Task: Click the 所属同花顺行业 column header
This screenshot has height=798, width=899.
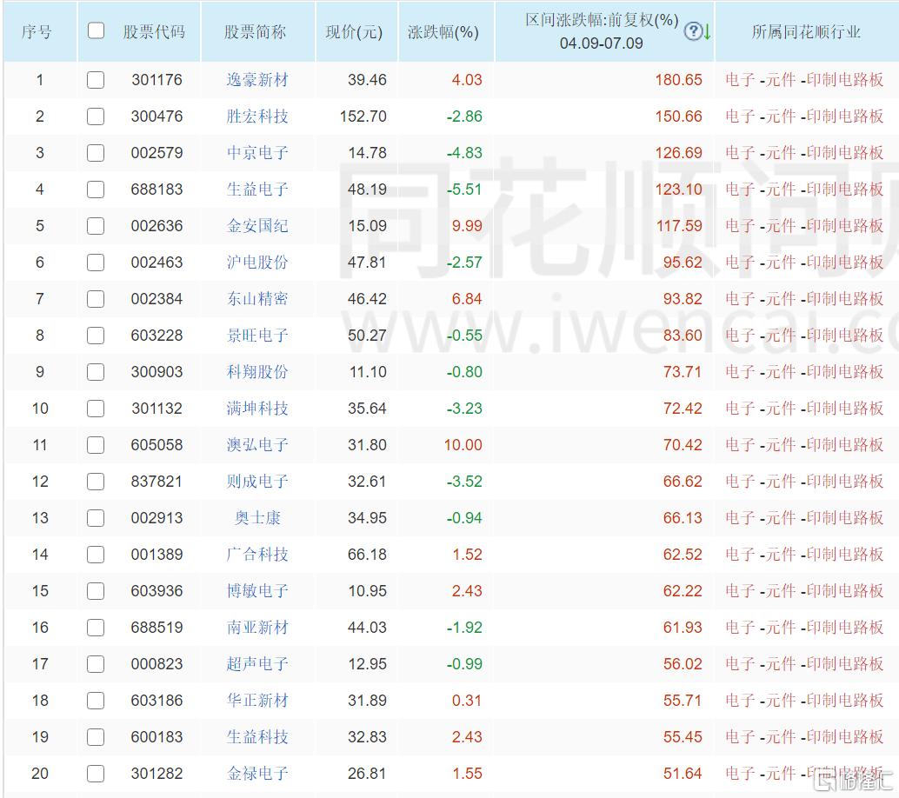Action: coord(806,32)
